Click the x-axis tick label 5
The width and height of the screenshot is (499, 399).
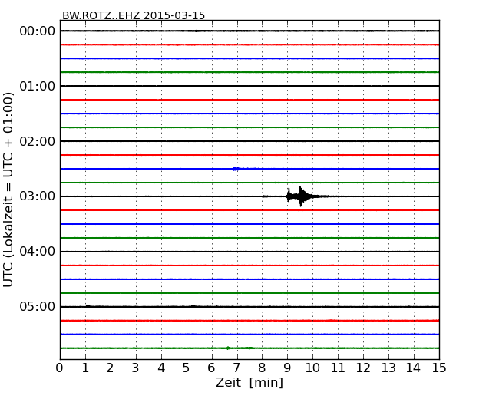pyautogui.click(x=186, y=368)
